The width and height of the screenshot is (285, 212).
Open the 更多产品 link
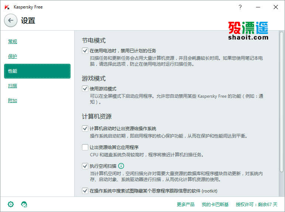[186, 204]
